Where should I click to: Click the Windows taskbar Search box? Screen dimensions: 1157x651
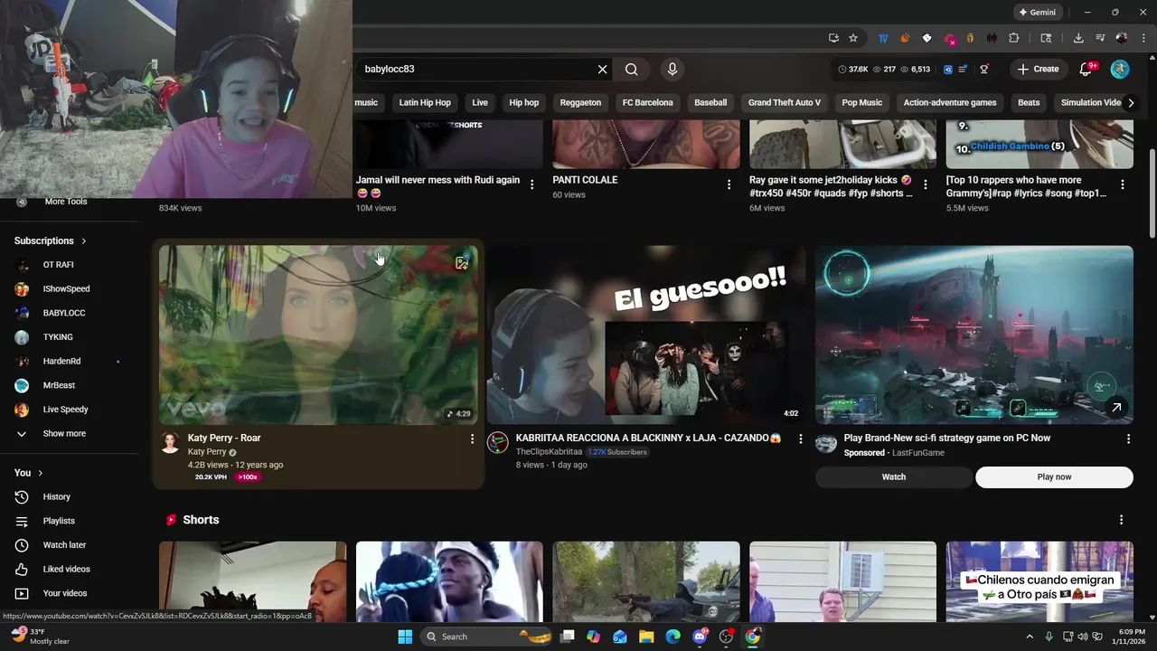point(487,637)
